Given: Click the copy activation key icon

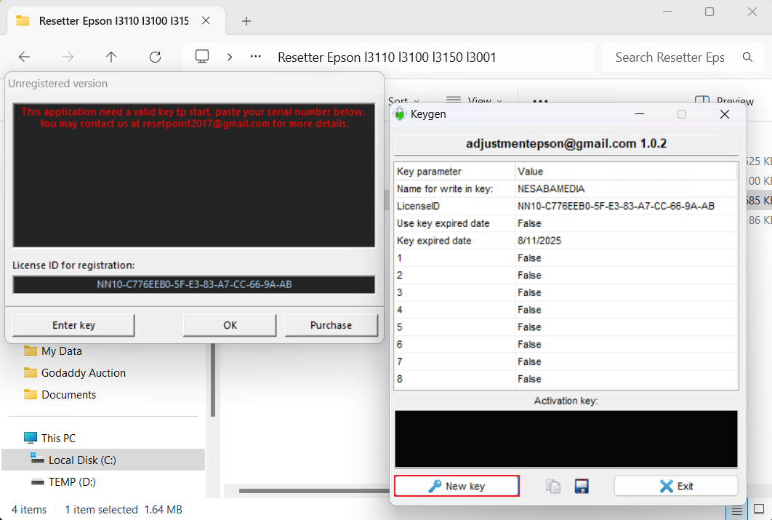Looking at the screenshot, I should tap(553, 487).
